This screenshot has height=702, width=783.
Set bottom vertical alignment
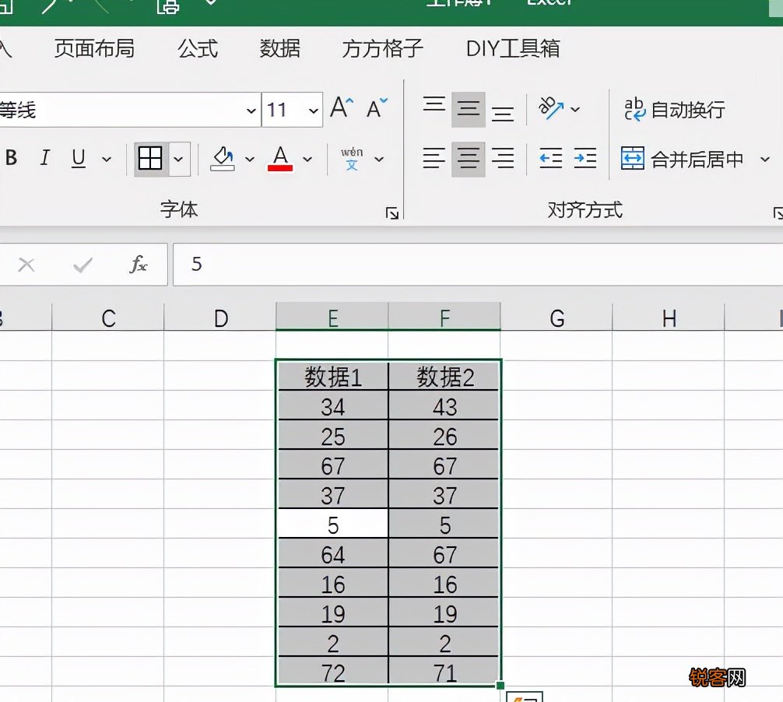(x=502, y=114)
